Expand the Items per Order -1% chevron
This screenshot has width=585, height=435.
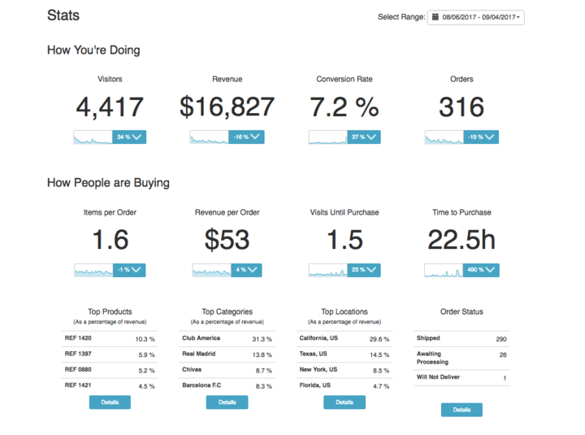[129, 270]
